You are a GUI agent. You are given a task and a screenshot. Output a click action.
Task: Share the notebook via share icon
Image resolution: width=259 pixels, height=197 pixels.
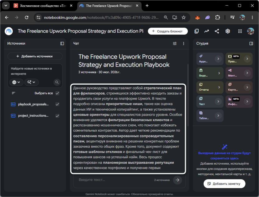tap(217, 31)
